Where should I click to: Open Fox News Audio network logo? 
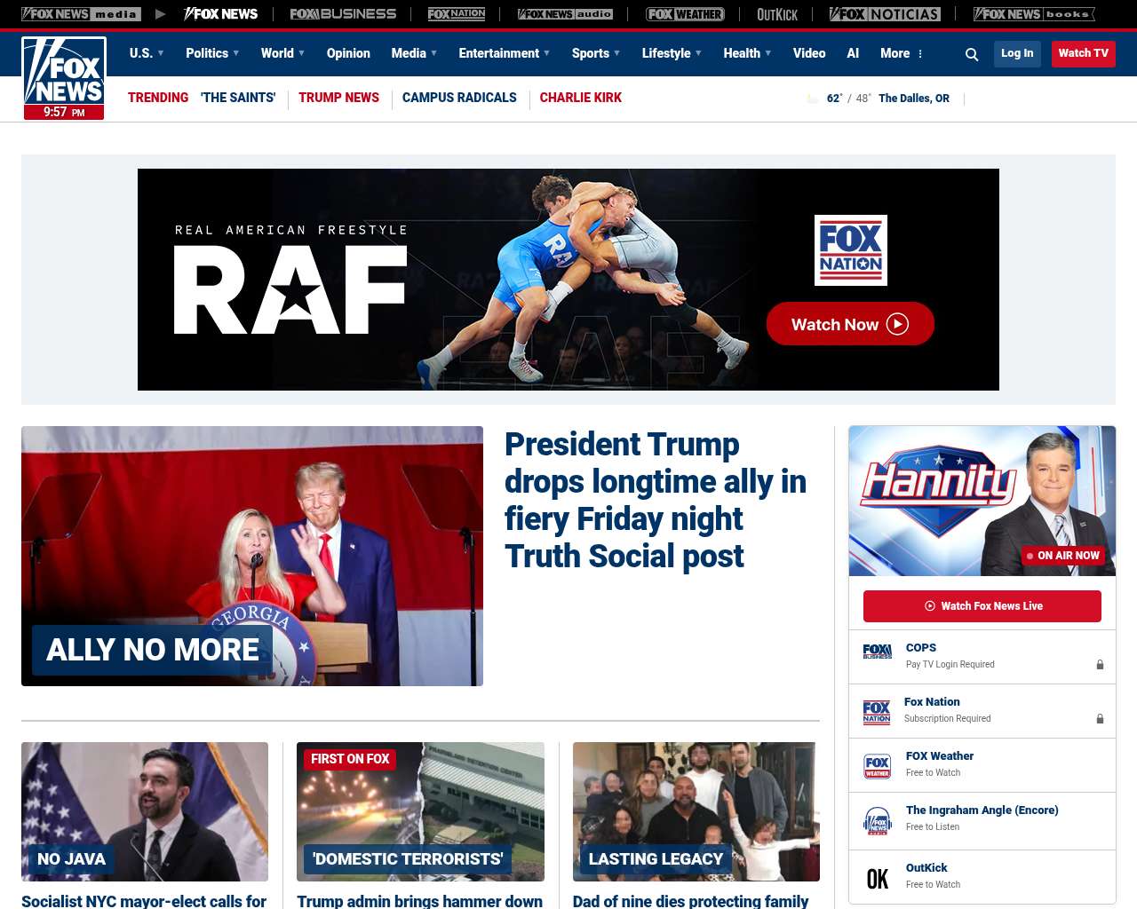tap(565, 14)
